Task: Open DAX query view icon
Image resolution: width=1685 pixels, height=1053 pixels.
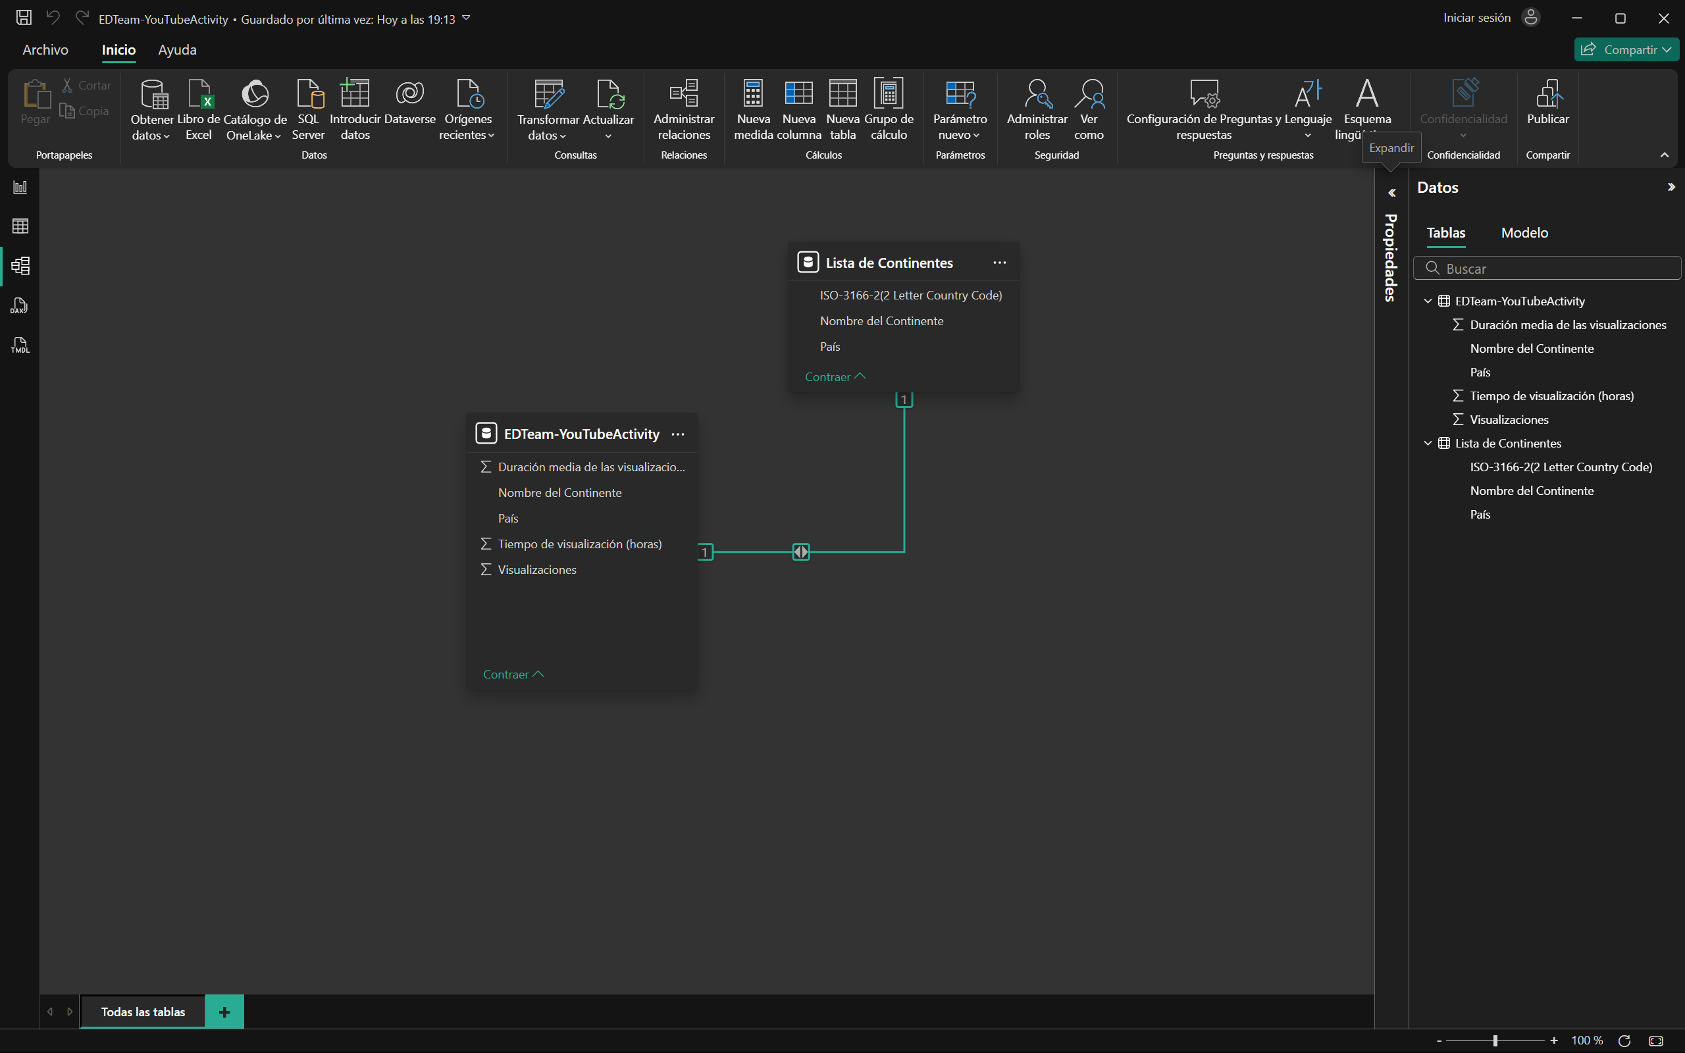Action: [x=20, y=306]
